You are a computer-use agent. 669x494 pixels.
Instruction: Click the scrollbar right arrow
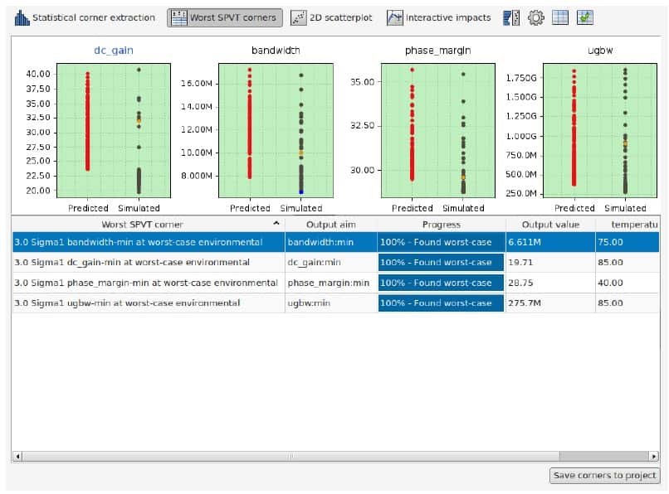654,457
